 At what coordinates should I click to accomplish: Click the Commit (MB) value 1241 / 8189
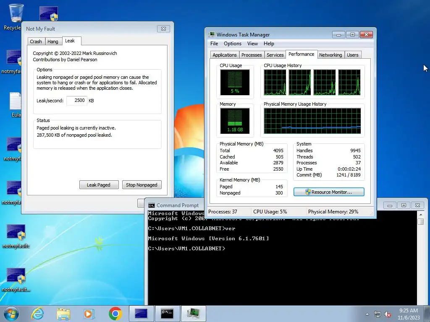tap(348, 175)
